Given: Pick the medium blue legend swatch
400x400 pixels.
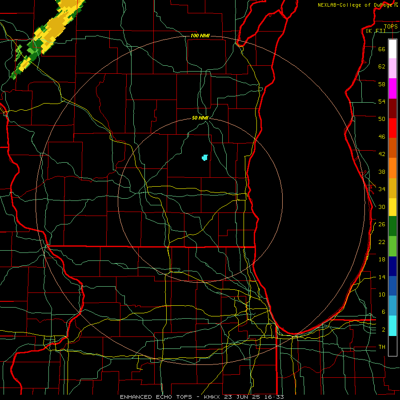Looking at the screenshot, I should (x=392, y=286).
